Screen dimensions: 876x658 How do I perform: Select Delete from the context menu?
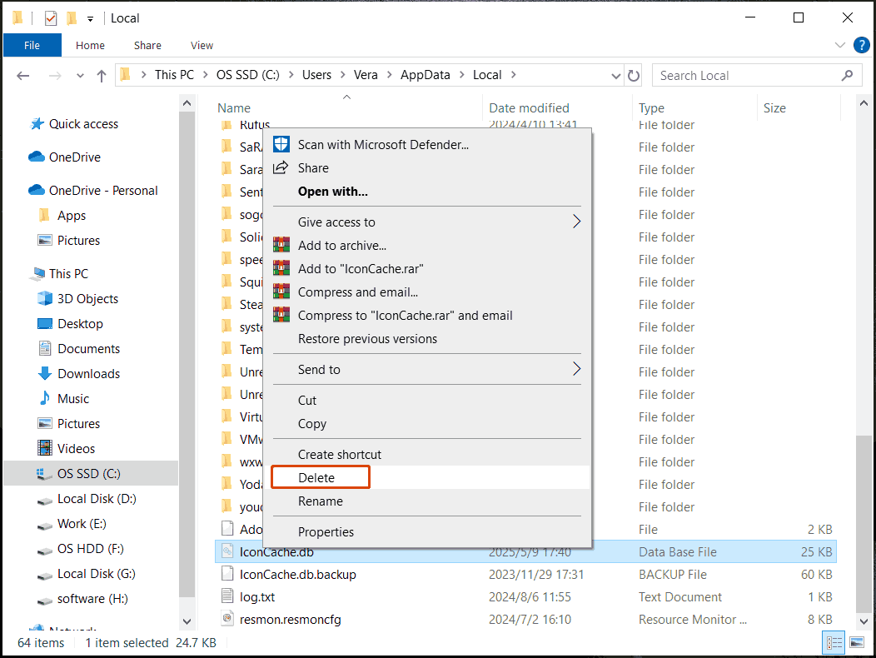316,477
